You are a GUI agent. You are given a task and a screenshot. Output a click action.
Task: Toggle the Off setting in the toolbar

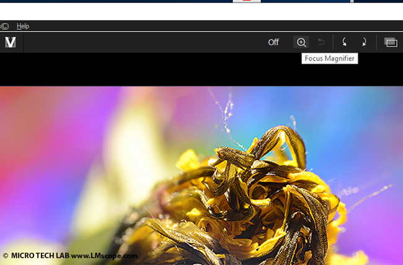pos(273,42)
